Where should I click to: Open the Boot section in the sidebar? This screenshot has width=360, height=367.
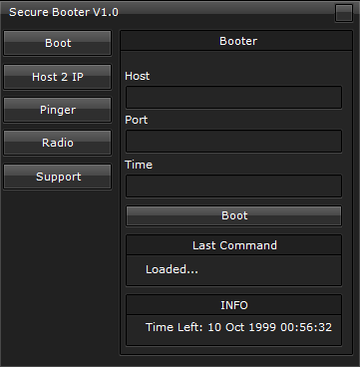[58, 43]
